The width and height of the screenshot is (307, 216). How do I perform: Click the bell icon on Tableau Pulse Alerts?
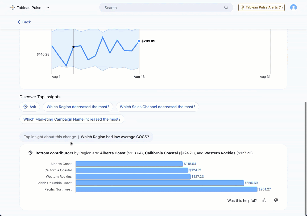[243, 7]
